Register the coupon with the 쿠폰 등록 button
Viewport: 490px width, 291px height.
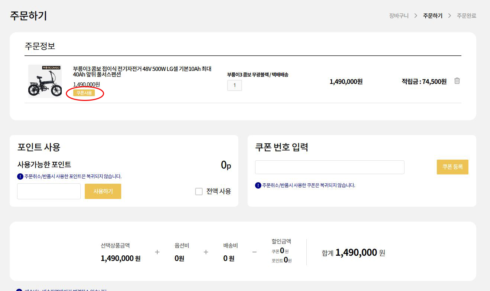452,167
